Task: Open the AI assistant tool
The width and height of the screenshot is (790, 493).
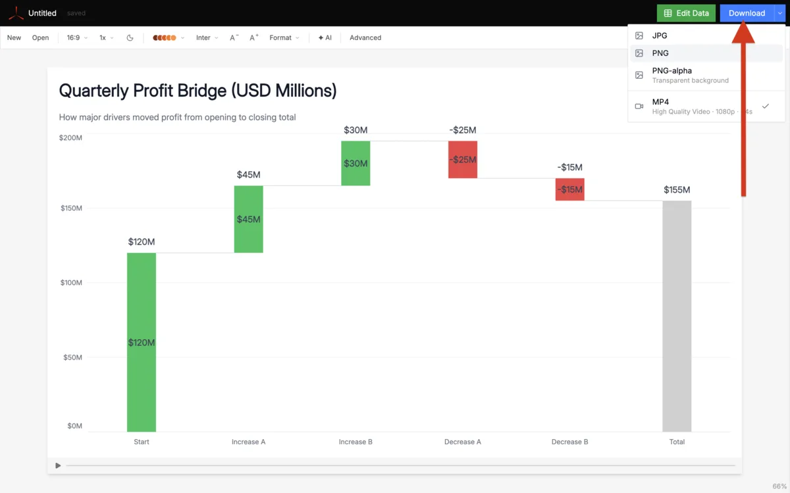Action: 325,37
